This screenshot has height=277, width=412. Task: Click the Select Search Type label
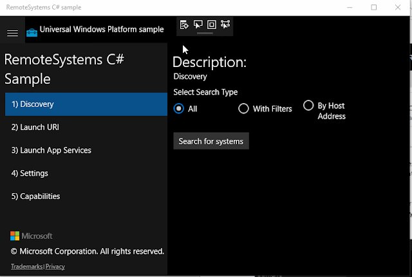coord(205,92)
